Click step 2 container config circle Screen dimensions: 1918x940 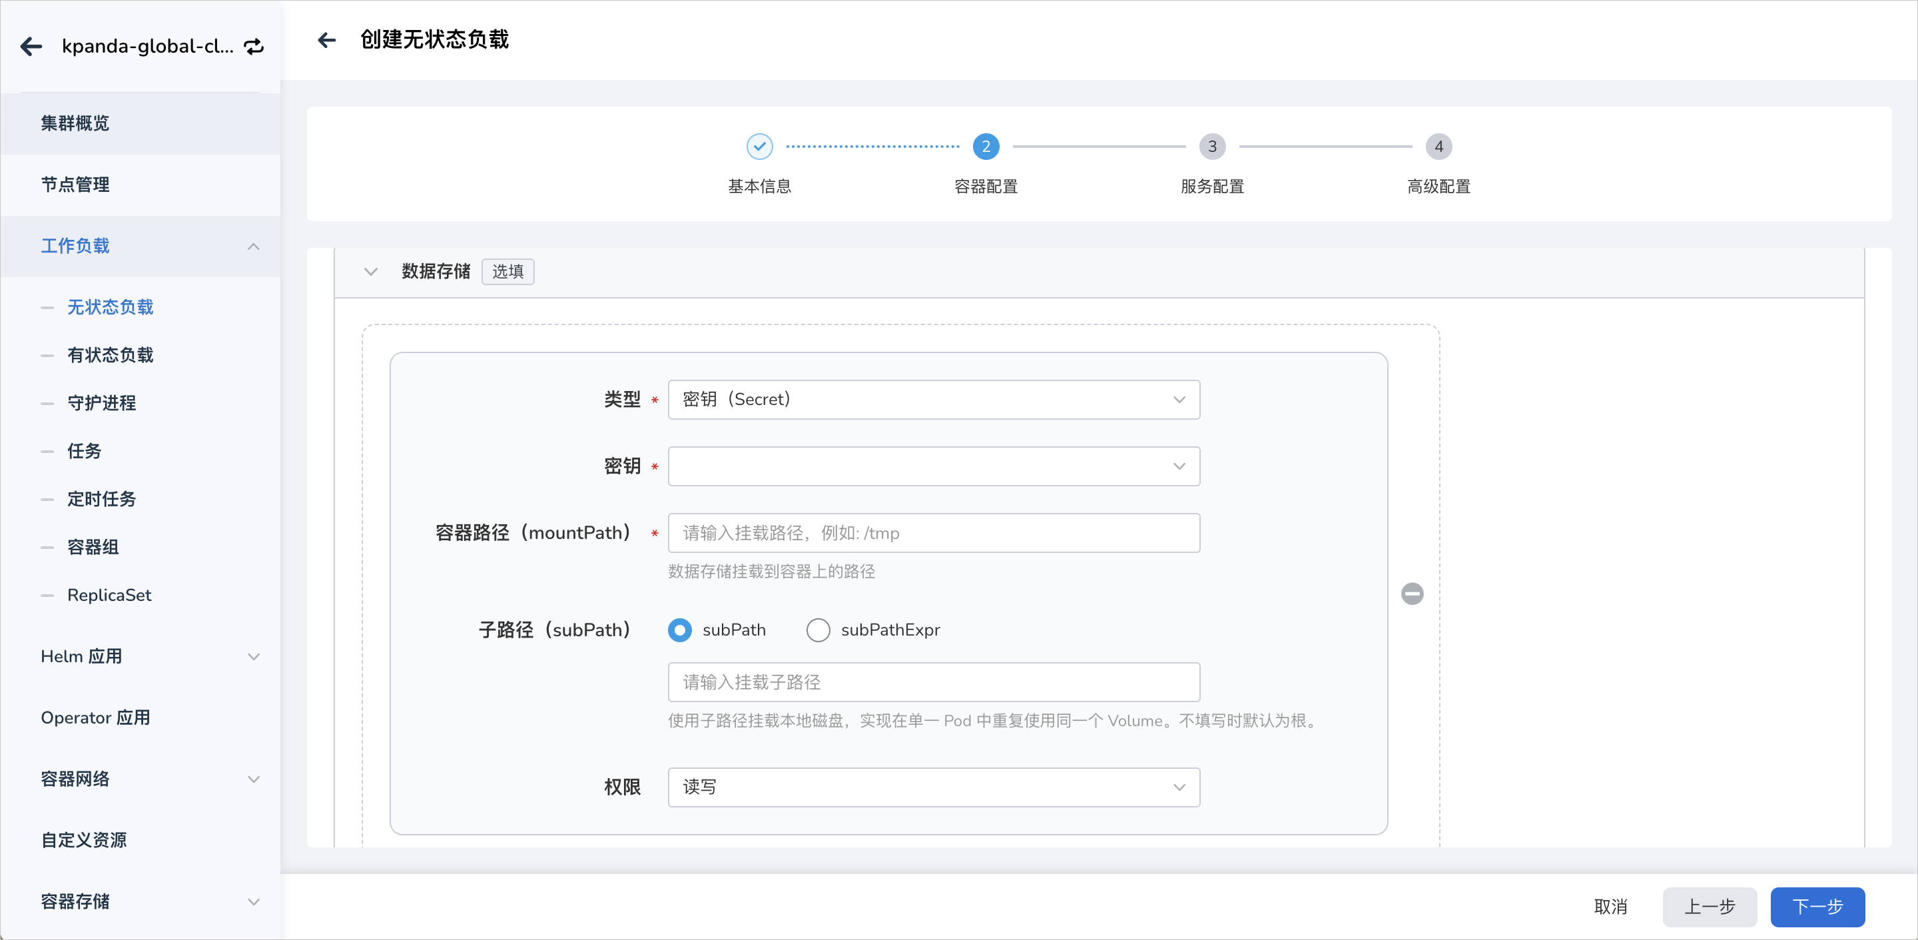tap(986, 146)
